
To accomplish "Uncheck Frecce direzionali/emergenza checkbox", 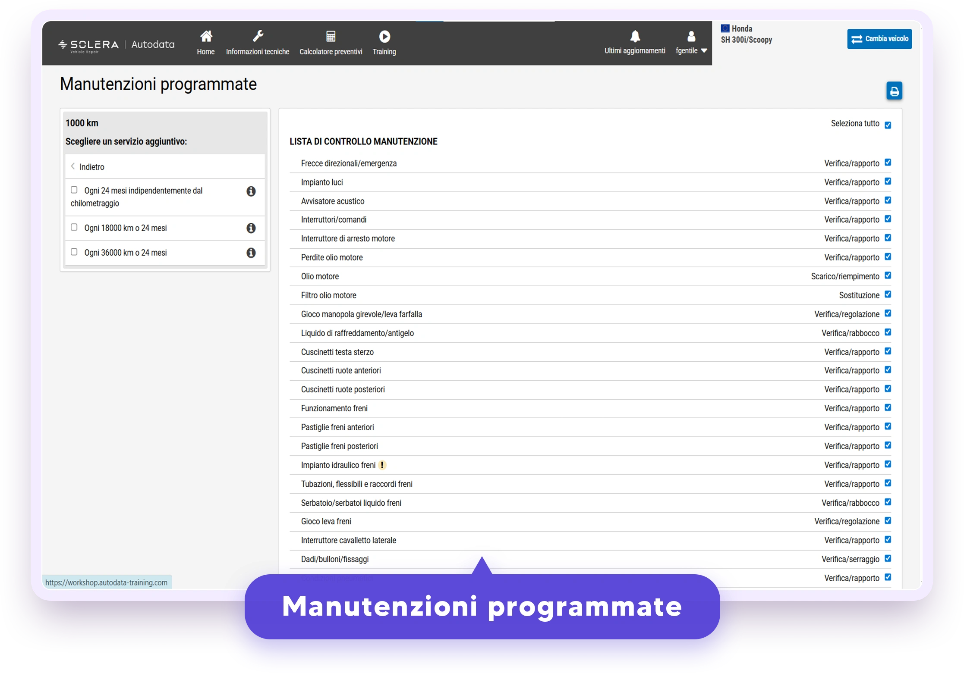I will [888, 163].
